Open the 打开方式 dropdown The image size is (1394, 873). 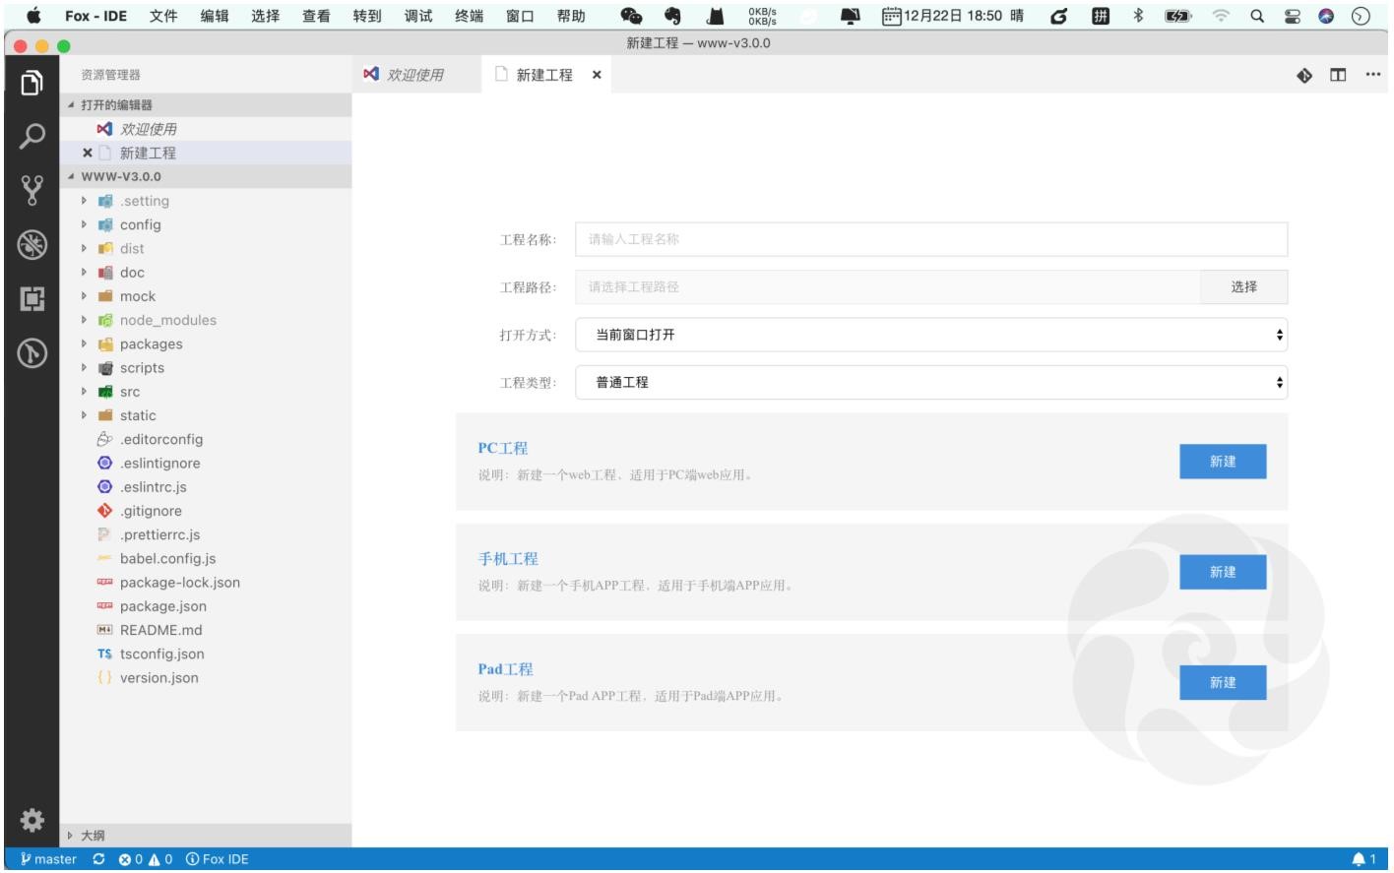930,335
